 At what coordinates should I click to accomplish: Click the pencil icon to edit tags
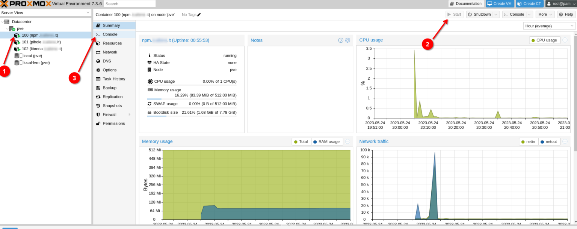click(x=199, y=15)
